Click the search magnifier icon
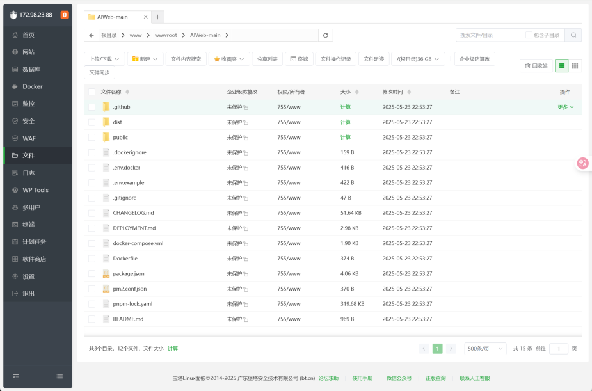Image resolution: width=592 pixels, height=391 pixels. (573, 35)
